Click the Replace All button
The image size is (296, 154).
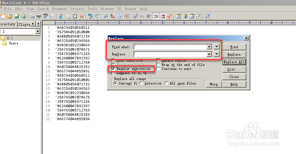click(x=234, y=62)
